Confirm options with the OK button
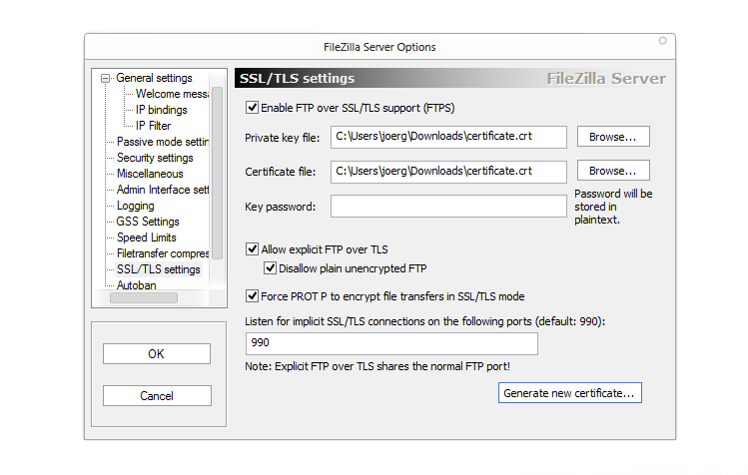Screen dimensions: 748x475 click(157, 354)
